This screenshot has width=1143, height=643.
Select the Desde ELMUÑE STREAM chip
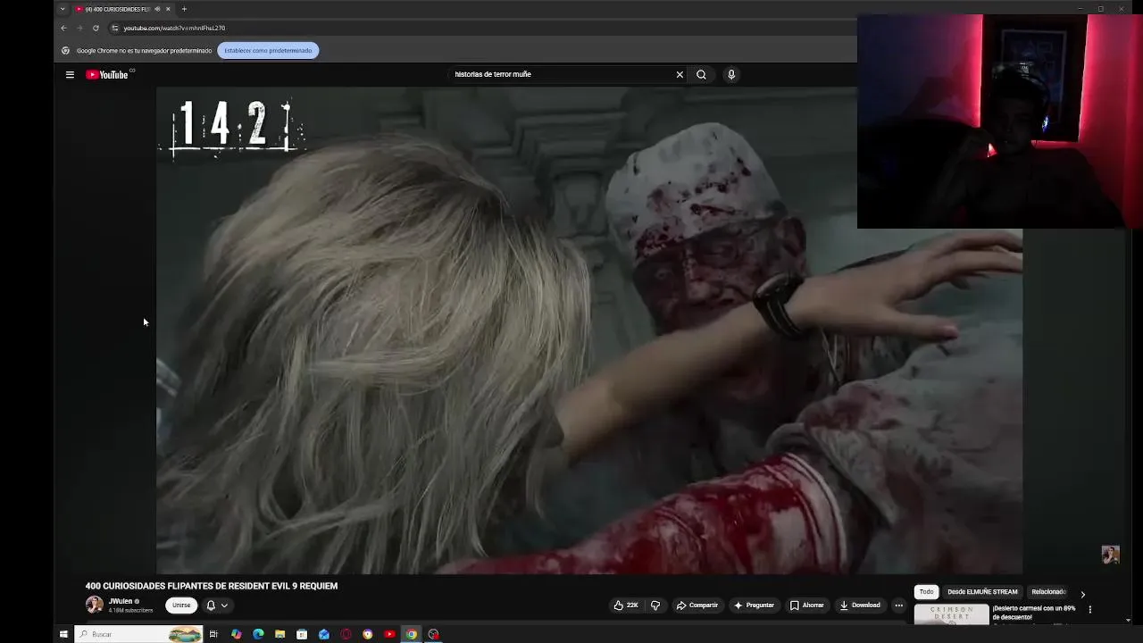[x=982, y=592]
